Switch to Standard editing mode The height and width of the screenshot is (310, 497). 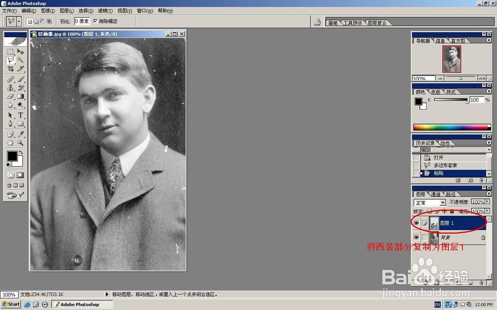[10, 175]
